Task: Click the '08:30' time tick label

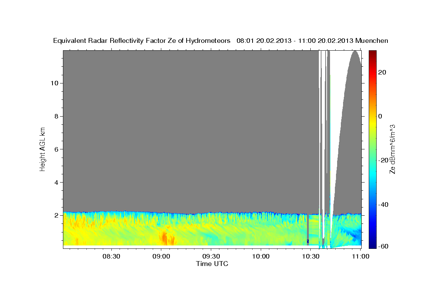Action: (111, 256)
